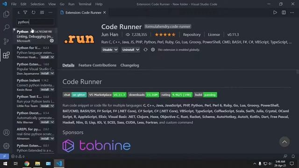Split the editor to the right
This screenshot has width=299, height=168.
pyautogui.click(x=284, y=13)
